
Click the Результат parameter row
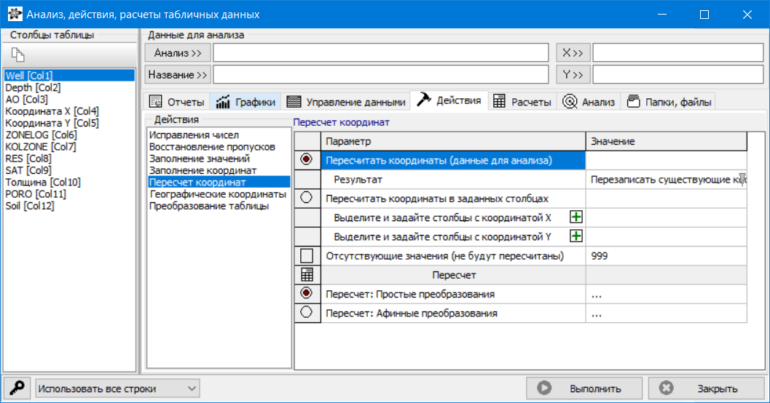[x=453, y=180]
